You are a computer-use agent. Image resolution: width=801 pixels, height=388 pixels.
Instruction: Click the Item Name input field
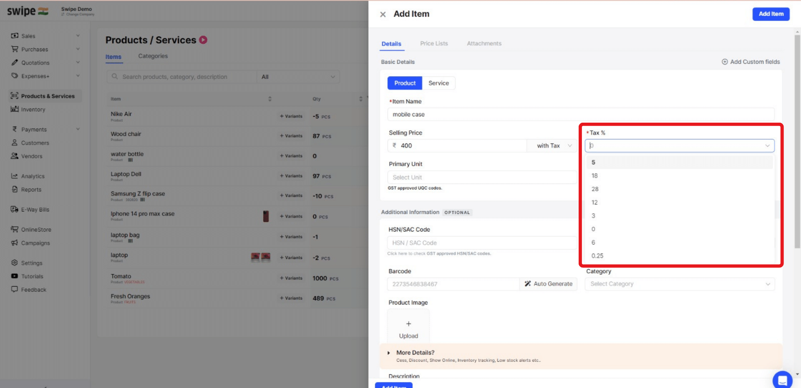[581, 114]
